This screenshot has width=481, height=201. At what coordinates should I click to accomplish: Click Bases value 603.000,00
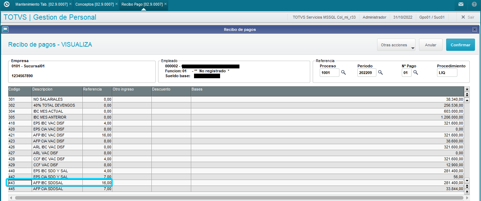[453, 111]
